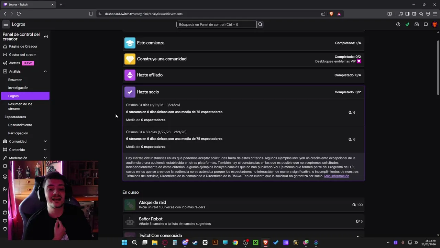
Task: Click the Brave Shields lion icon
Action: 331,14
